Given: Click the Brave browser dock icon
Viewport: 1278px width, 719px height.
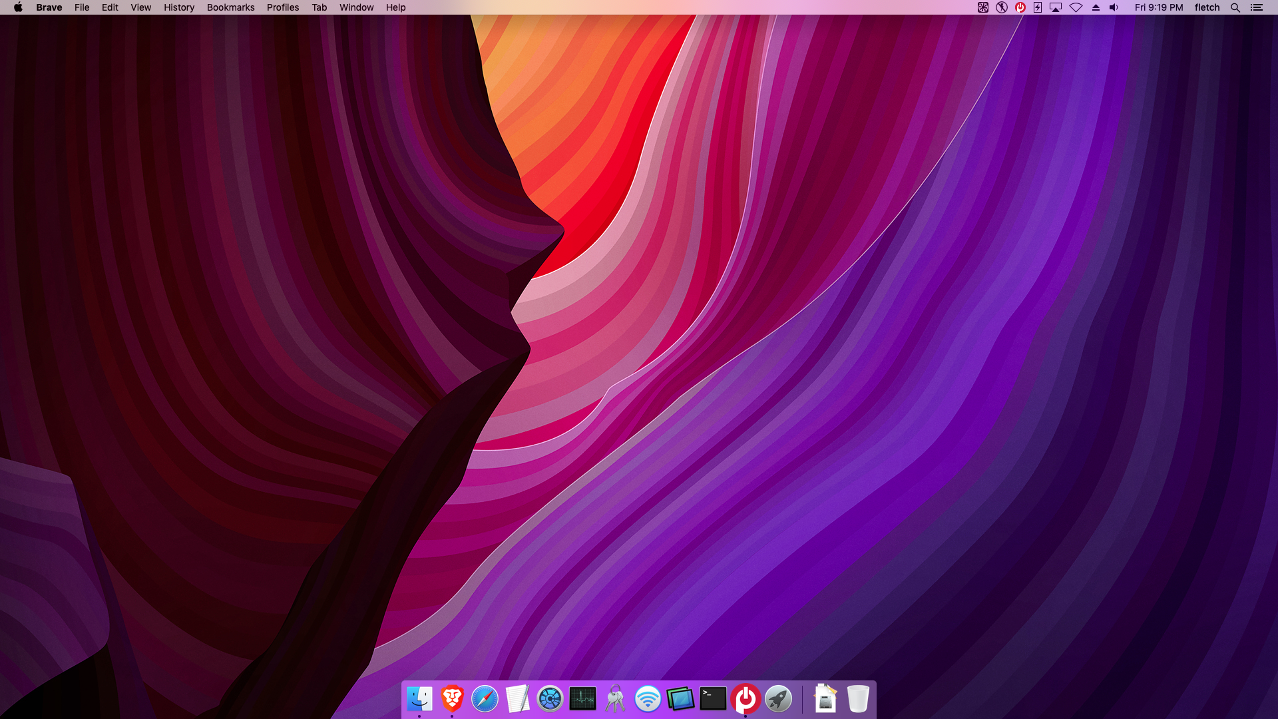Looking at the screenshot, I should (x=452, y=698).
